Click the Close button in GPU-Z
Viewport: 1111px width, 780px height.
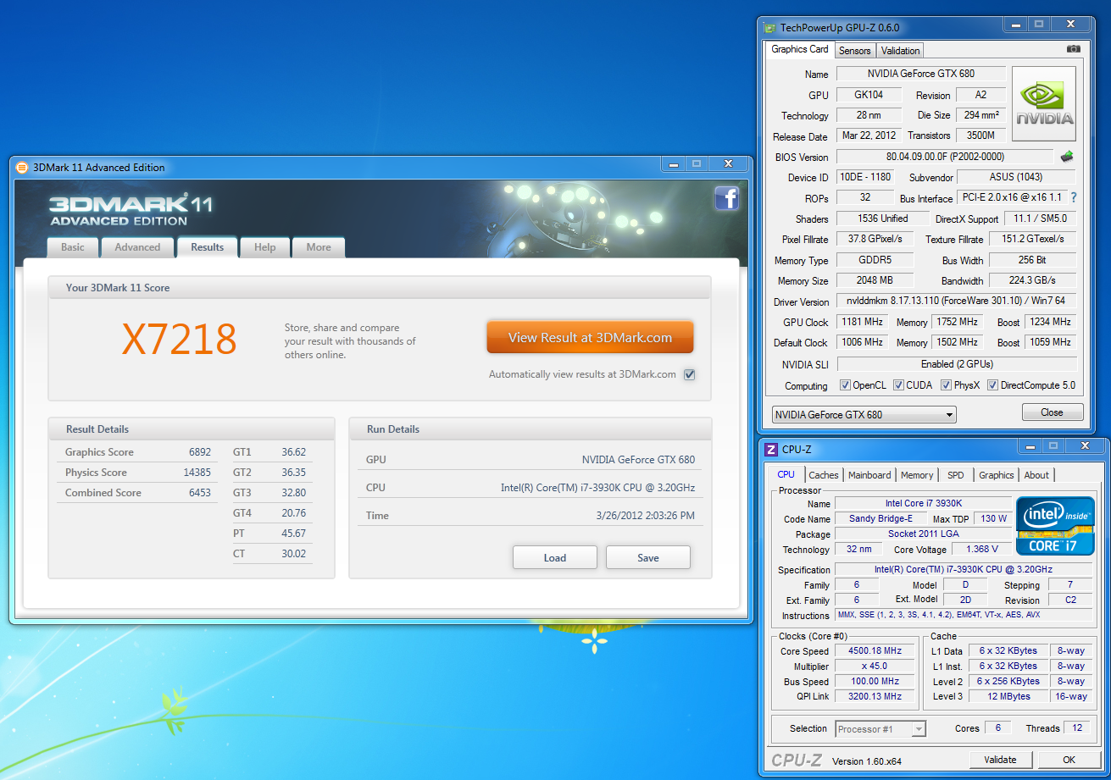(x=1052, y=412)
